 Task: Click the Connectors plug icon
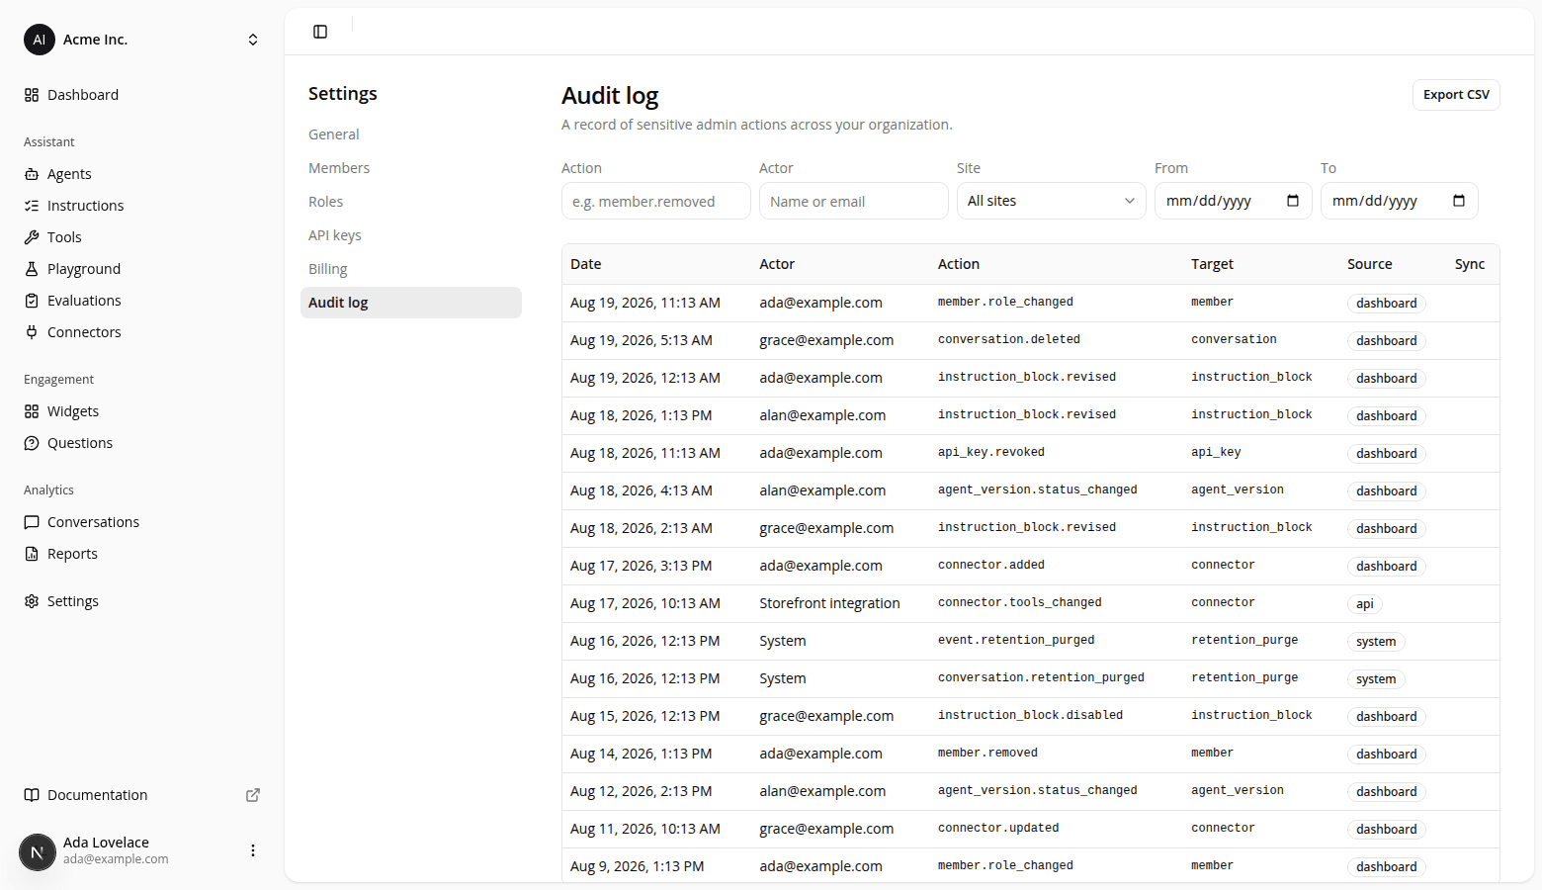[x=32, y=332]
